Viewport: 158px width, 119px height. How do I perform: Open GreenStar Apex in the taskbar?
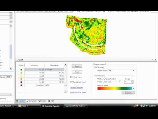coord(51,106)
